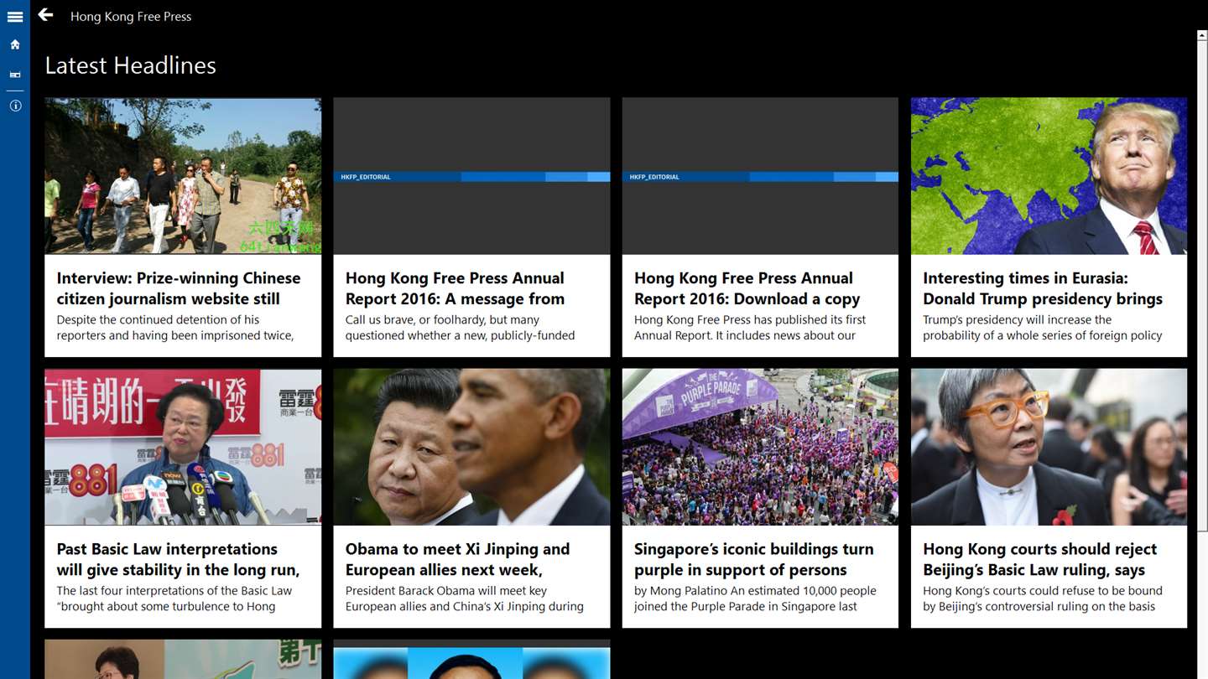Viewport: 1208px width, 679px height.
Task: Open the 'Annual Report 2016: A message from' headline
Action: [455, 288]
